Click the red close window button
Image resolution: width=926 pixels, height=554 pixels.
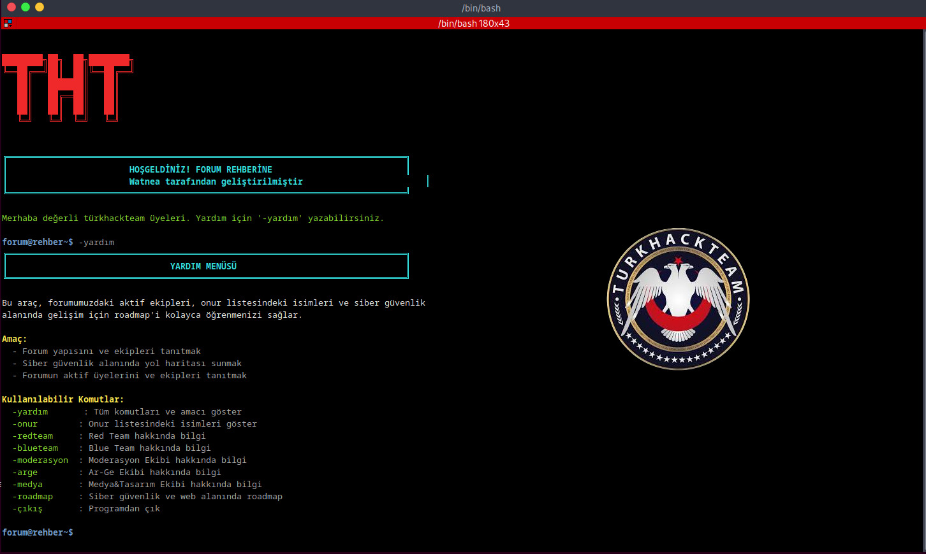pyautogui.click(x=11, y=7)
